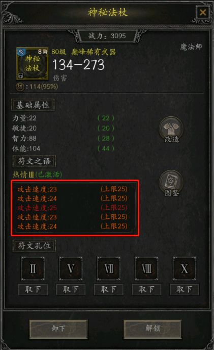The image size is (214, 350).
Task: Select the rune slot marked V
Action: 71,268
